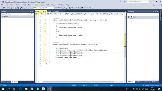The height and width of the screenshot is (91, 162).
Task: Click the Find in Files toolbar icon
Action: (x=65, y=8)
